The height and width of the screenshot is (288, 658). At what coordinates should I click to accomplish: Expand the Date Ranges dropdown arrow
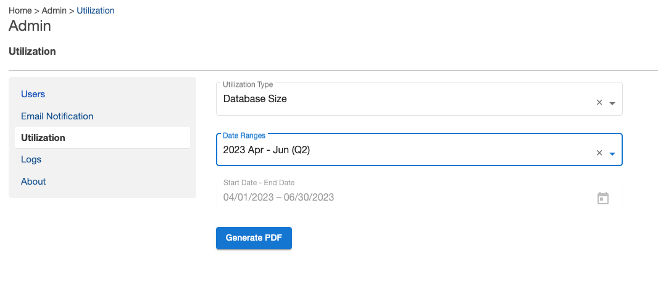point(612,154)
